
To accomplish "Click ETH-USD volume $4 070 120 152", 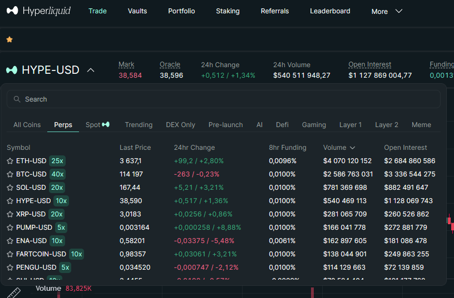I will (347, 161).
